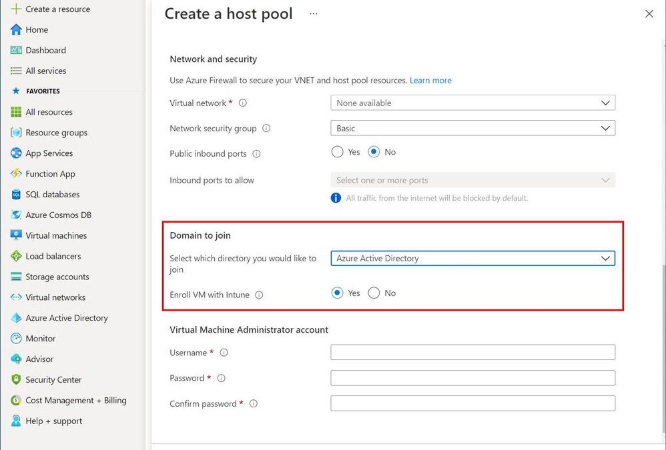Open the Network security group Basic dropdown

click(x=472, y=128)
